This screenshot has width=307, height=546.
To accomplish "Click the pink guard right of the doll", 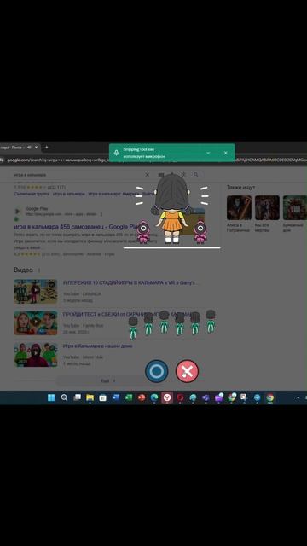I will pyautogui.click(x=200, y=231).
